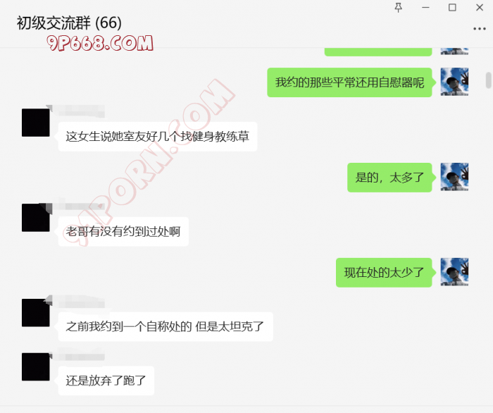Image resolution: width=493 pixels, height=413 pixels.
Task: Select the 但是太坦克了 message bubble
Action: pyautogui.click(x=166, y=326)
